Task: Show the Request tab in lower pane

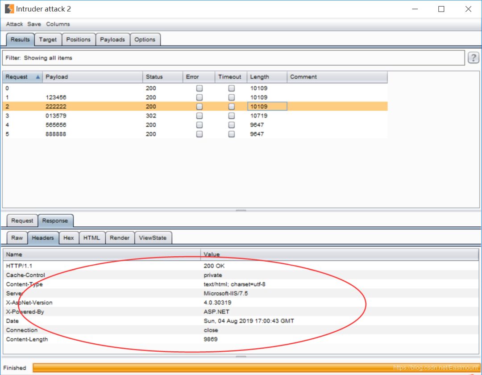Action: [x=22, y=221]
